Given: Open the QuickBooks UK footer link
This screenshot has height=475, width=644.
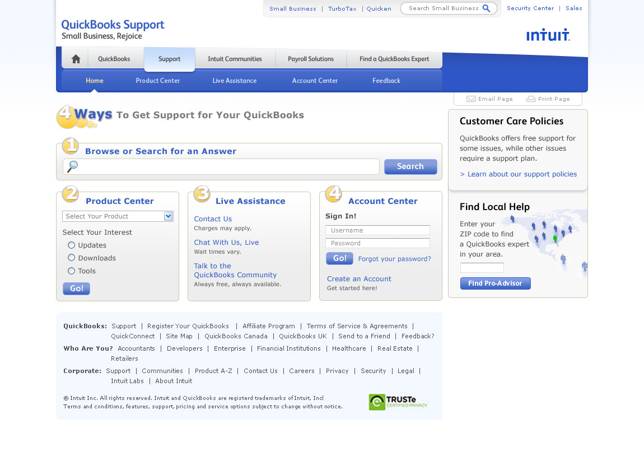Looking at the screenshot, I should click(x=303, y=336).
